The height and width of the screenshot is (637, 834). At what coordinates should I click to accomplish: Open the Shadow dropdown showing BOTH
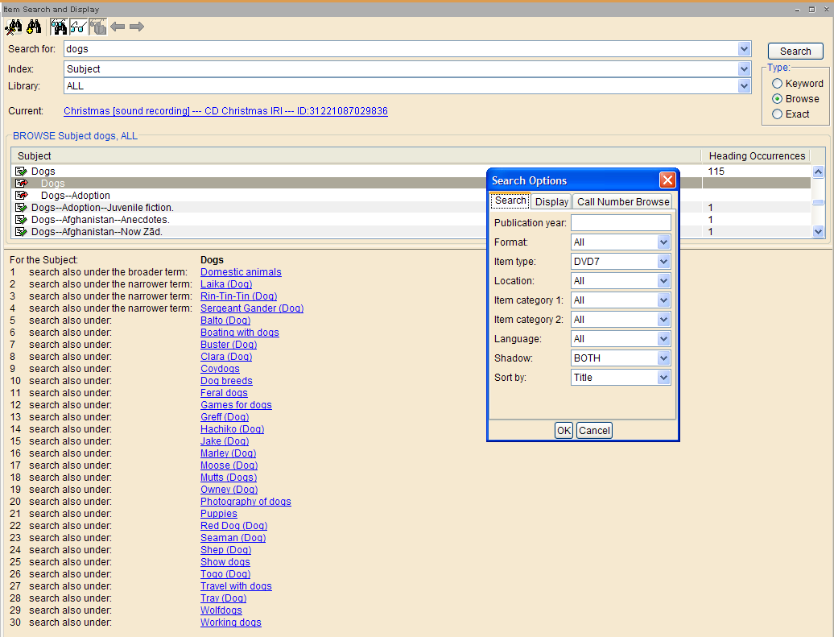coord(663,358)
